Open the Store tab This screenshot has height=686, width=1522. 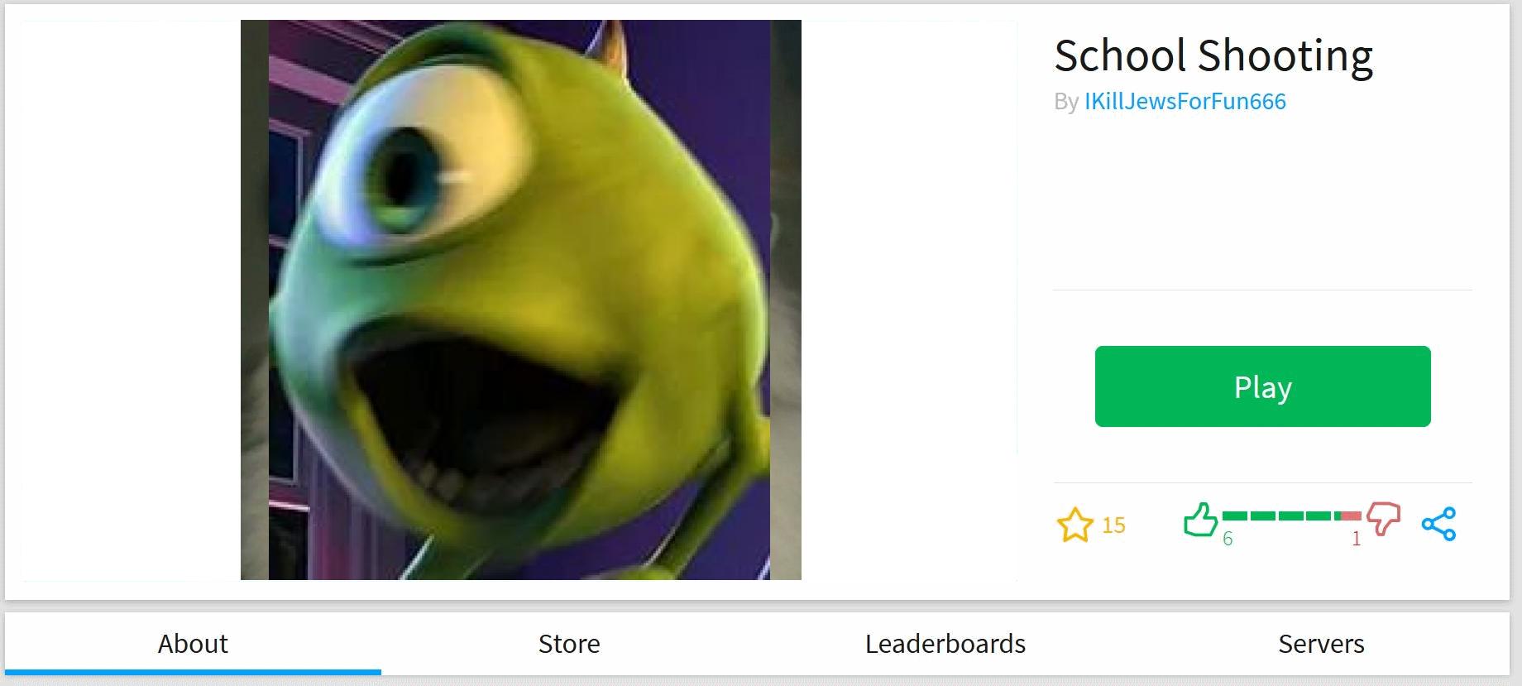pos(569,643)
